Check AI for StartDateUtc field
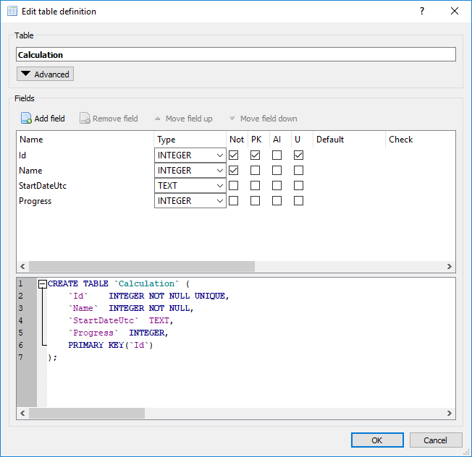 (x=277, y=186)
